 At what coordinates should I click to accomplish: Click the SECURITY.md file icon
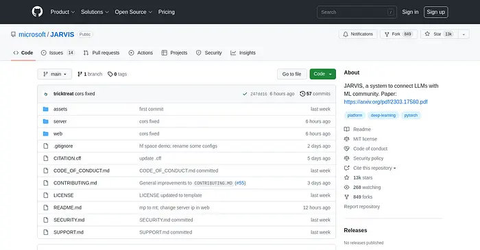46,220
